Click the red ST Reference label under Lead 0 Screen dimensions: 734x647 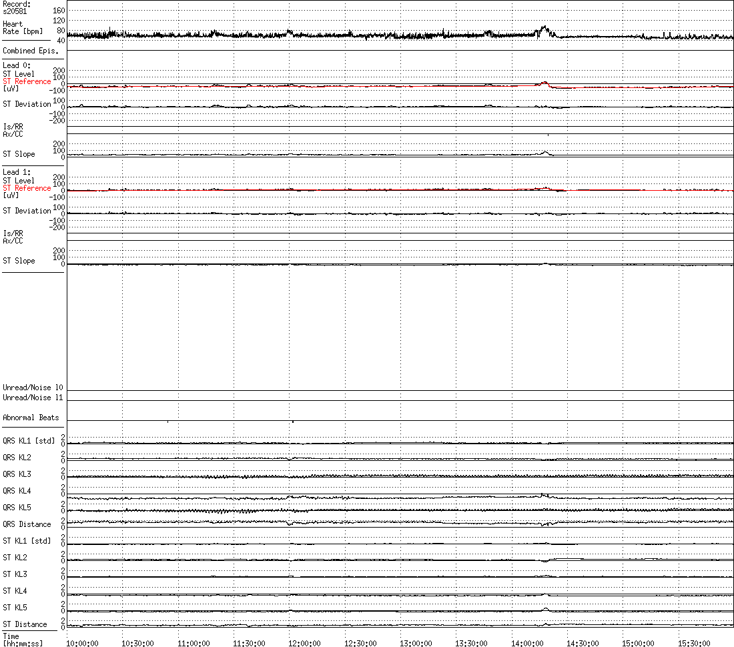click(27, 81)
